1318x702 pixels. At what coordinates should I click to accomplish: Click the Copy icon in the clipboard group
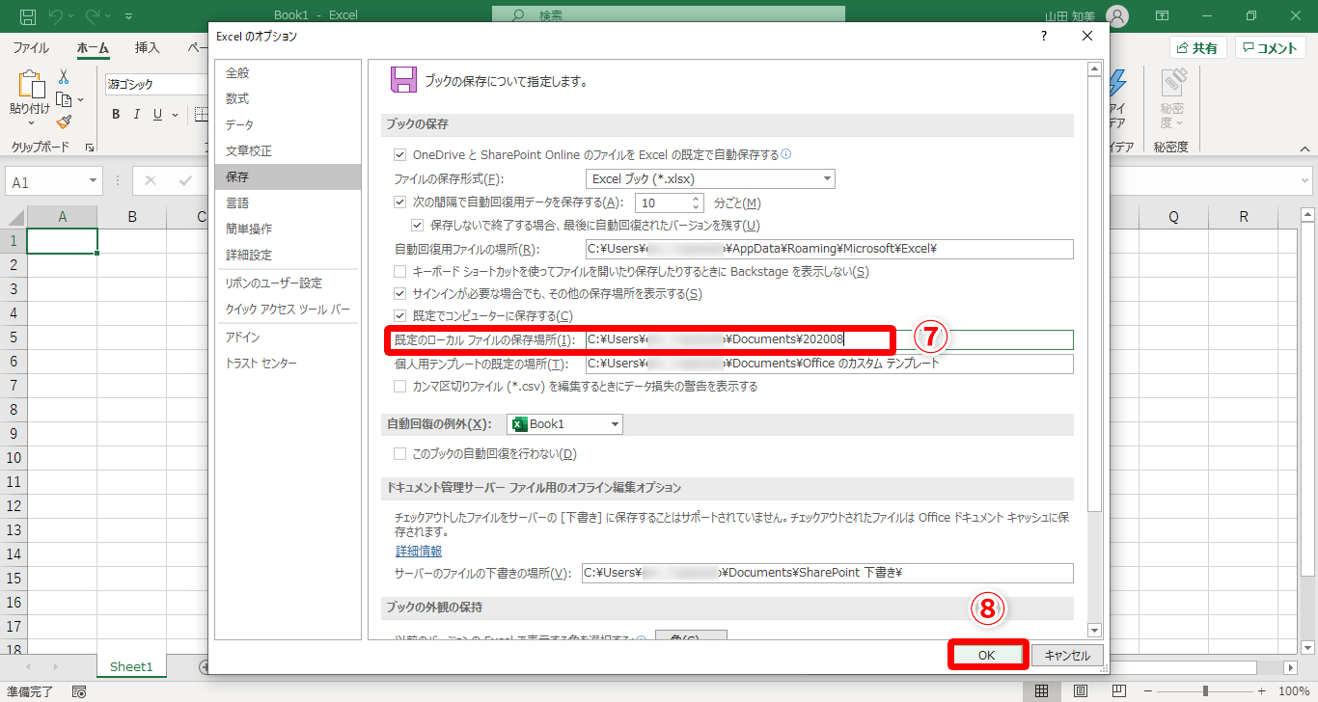click(x=64, y=99)
